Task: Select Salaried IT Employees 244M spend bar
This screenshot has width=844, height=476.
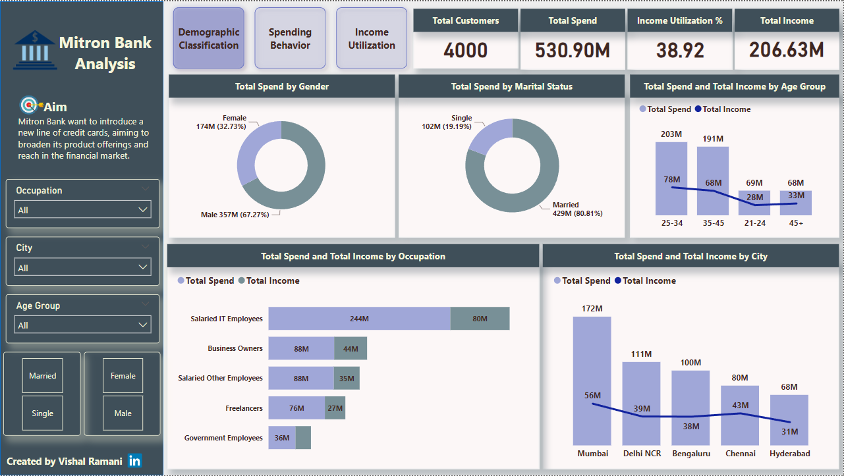Action: [359, 319]
